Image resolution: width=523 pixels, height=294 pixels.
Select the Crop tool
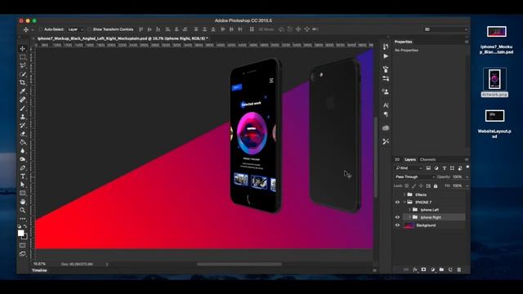[x=23, y=82]
